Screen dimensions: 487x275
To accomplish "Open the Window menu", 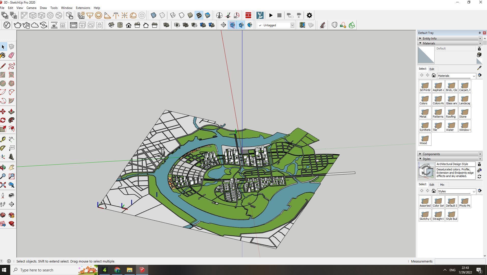I will (x=66, y=8).
